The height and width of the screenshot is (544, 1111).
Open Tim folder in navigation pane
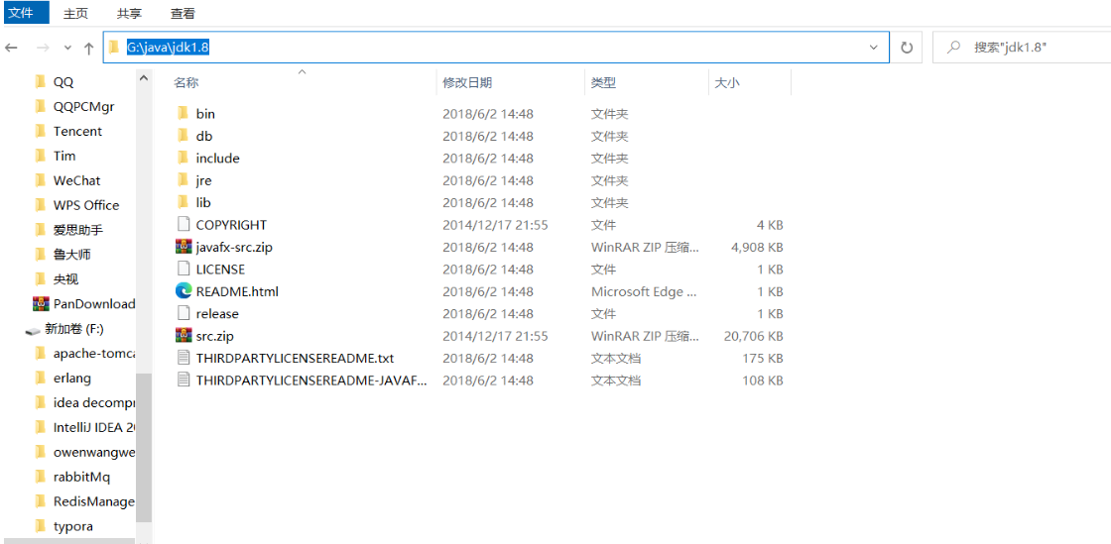(x=64, y=157)
